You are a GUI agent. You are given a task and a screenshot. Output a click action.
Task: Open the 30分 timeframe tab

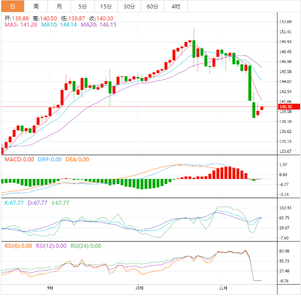click(129, 6)
